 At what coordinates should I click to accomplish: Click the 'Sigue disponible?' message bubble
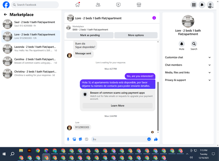point(85,45)
